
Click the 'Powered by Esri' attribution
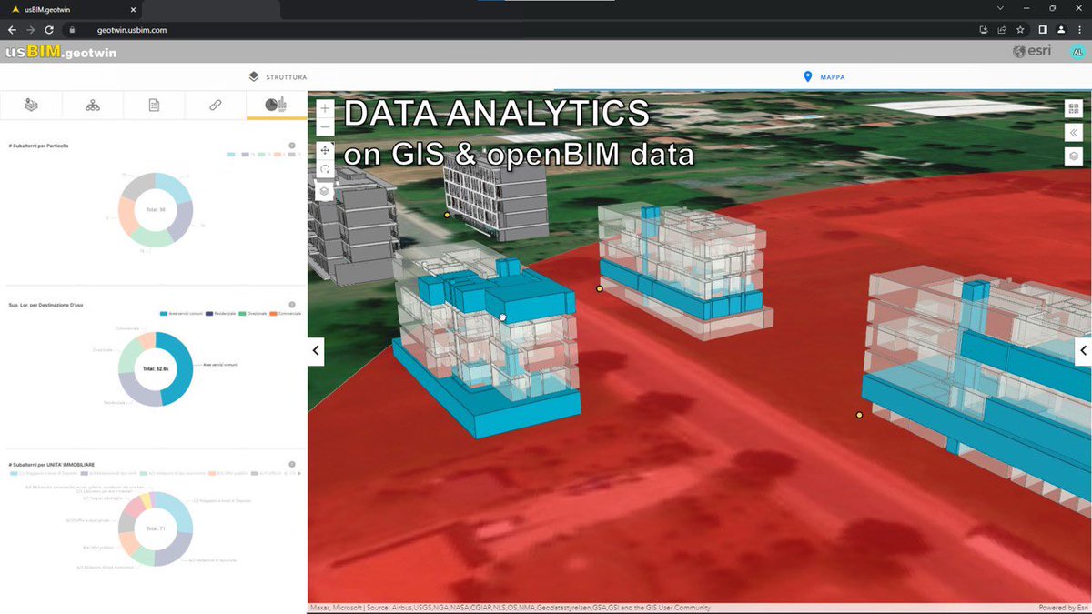point(1063,608)
